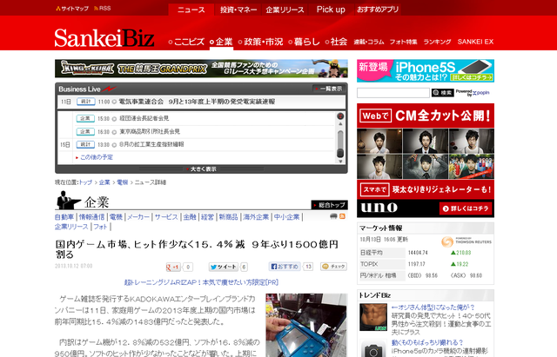Open the サイトマップ link
The width and height of the screenshot is (557, 357).
(72, 8)
